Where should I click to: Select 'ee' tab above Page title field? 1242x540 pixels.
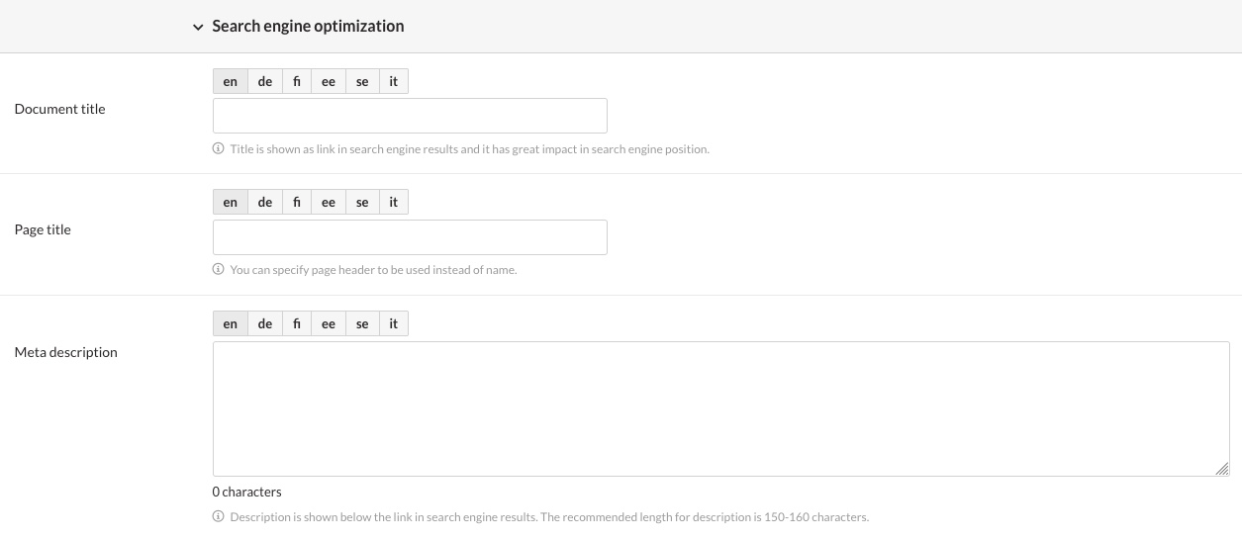pyautogui.click(x=329, y=203)
